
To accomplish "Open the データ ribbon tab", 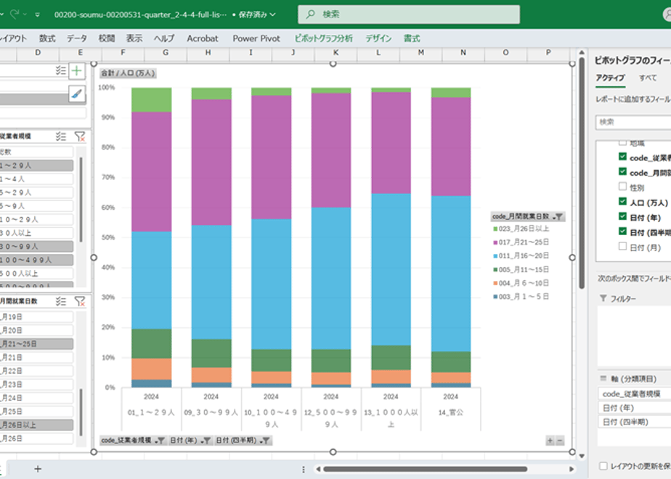I will [x=76, y=38].
